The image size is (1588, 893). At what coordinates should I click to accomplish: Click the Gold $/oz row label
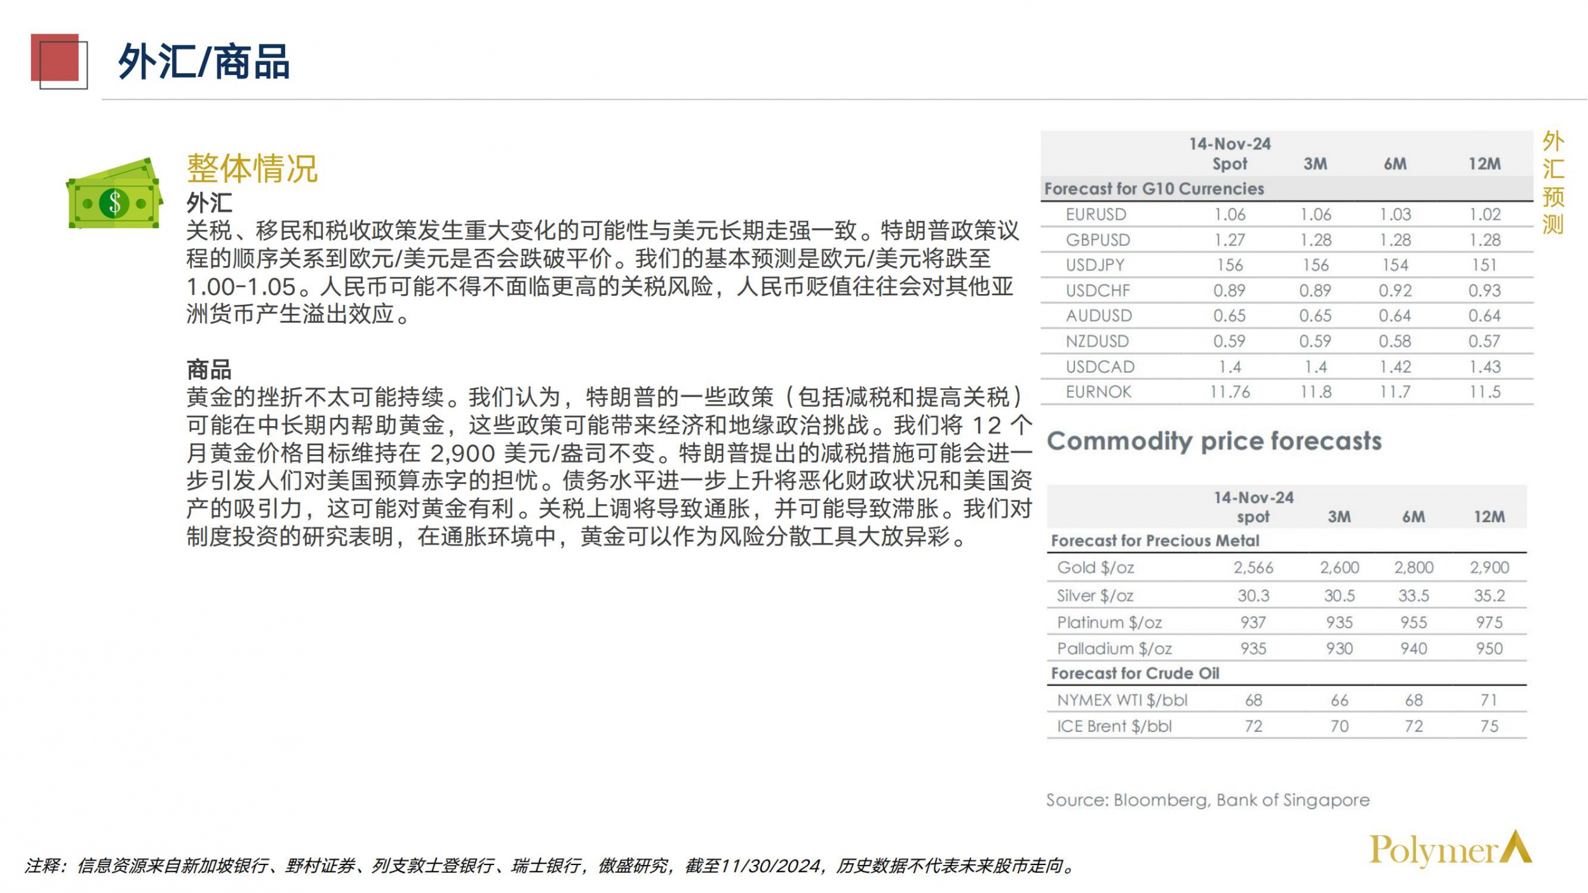coord(1095,567)
